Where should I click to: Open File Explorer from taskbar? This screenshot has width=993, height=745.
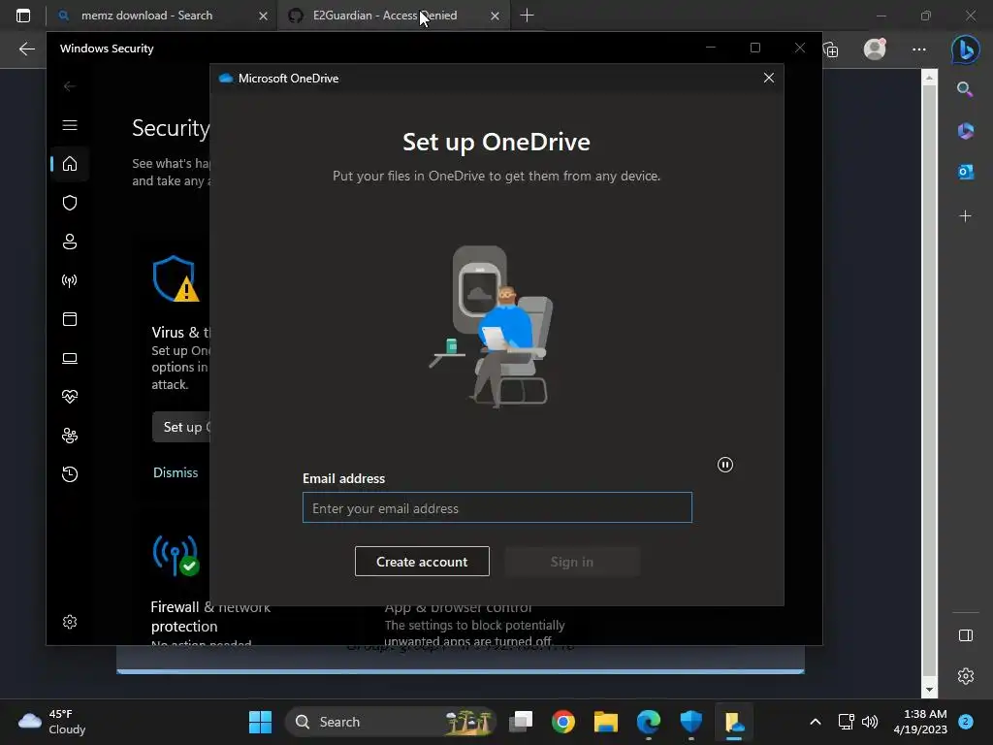coord(605,722)
